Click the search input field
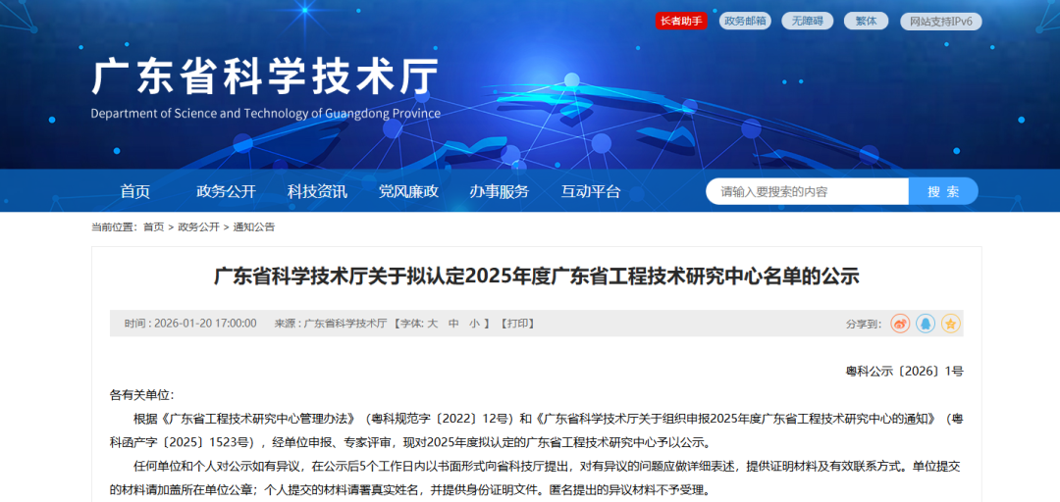 (807, 192)
